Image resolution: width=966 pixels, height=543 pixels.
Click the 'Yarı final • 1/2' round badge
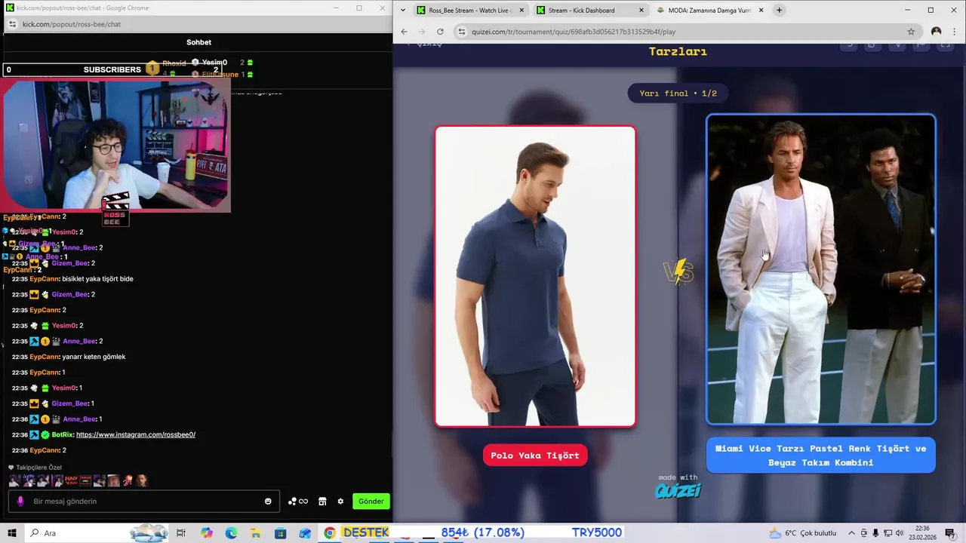[x=678, y=94]
